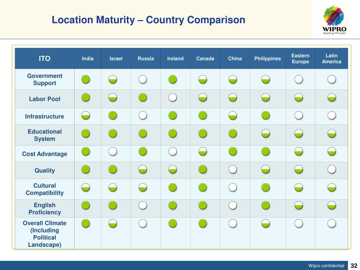
Task: Click Ireland's Labor Pool empty circle
Action: pyautogui.click(x=173, y=97)
